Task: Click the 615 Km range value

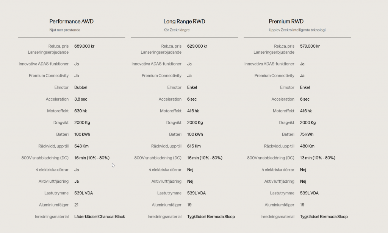Action: coord(194,146)
